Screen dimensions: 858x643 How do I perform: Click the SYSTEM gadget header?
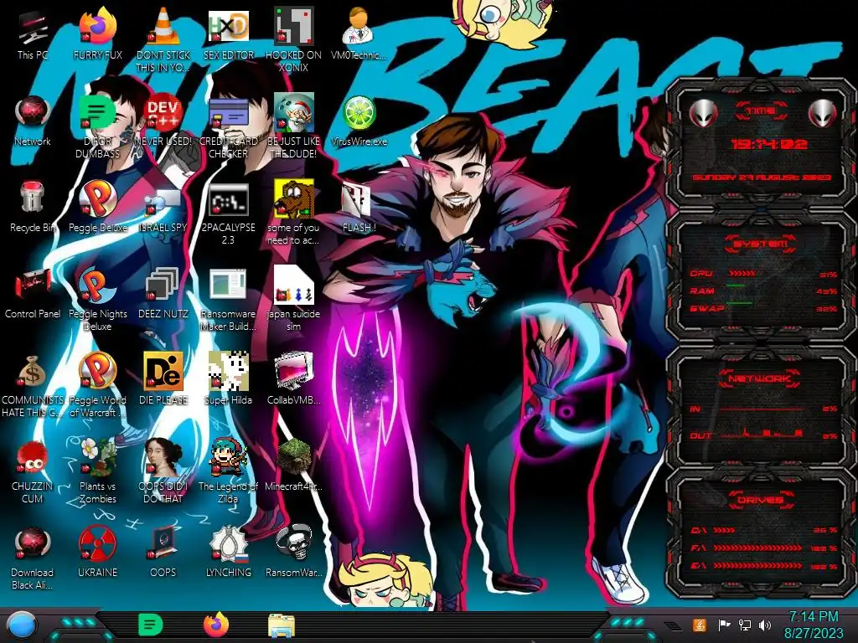pos(760,244)
